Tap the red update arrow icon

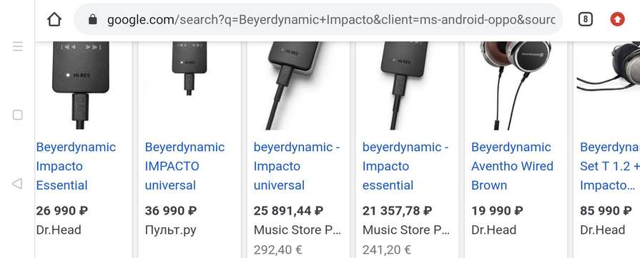[x=617, y=19]
